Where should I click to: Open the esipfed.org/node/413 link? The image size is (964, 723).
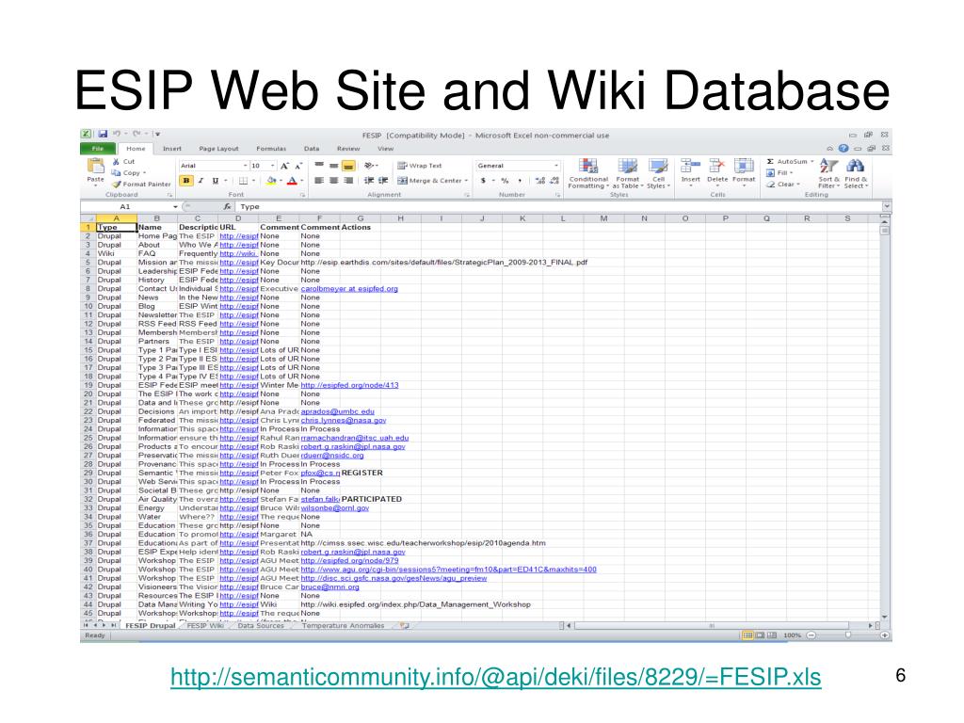click(350, 385)
